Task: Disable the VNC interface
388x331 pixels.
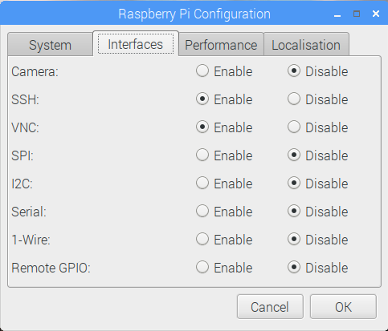Action: (x=294, y=127)
